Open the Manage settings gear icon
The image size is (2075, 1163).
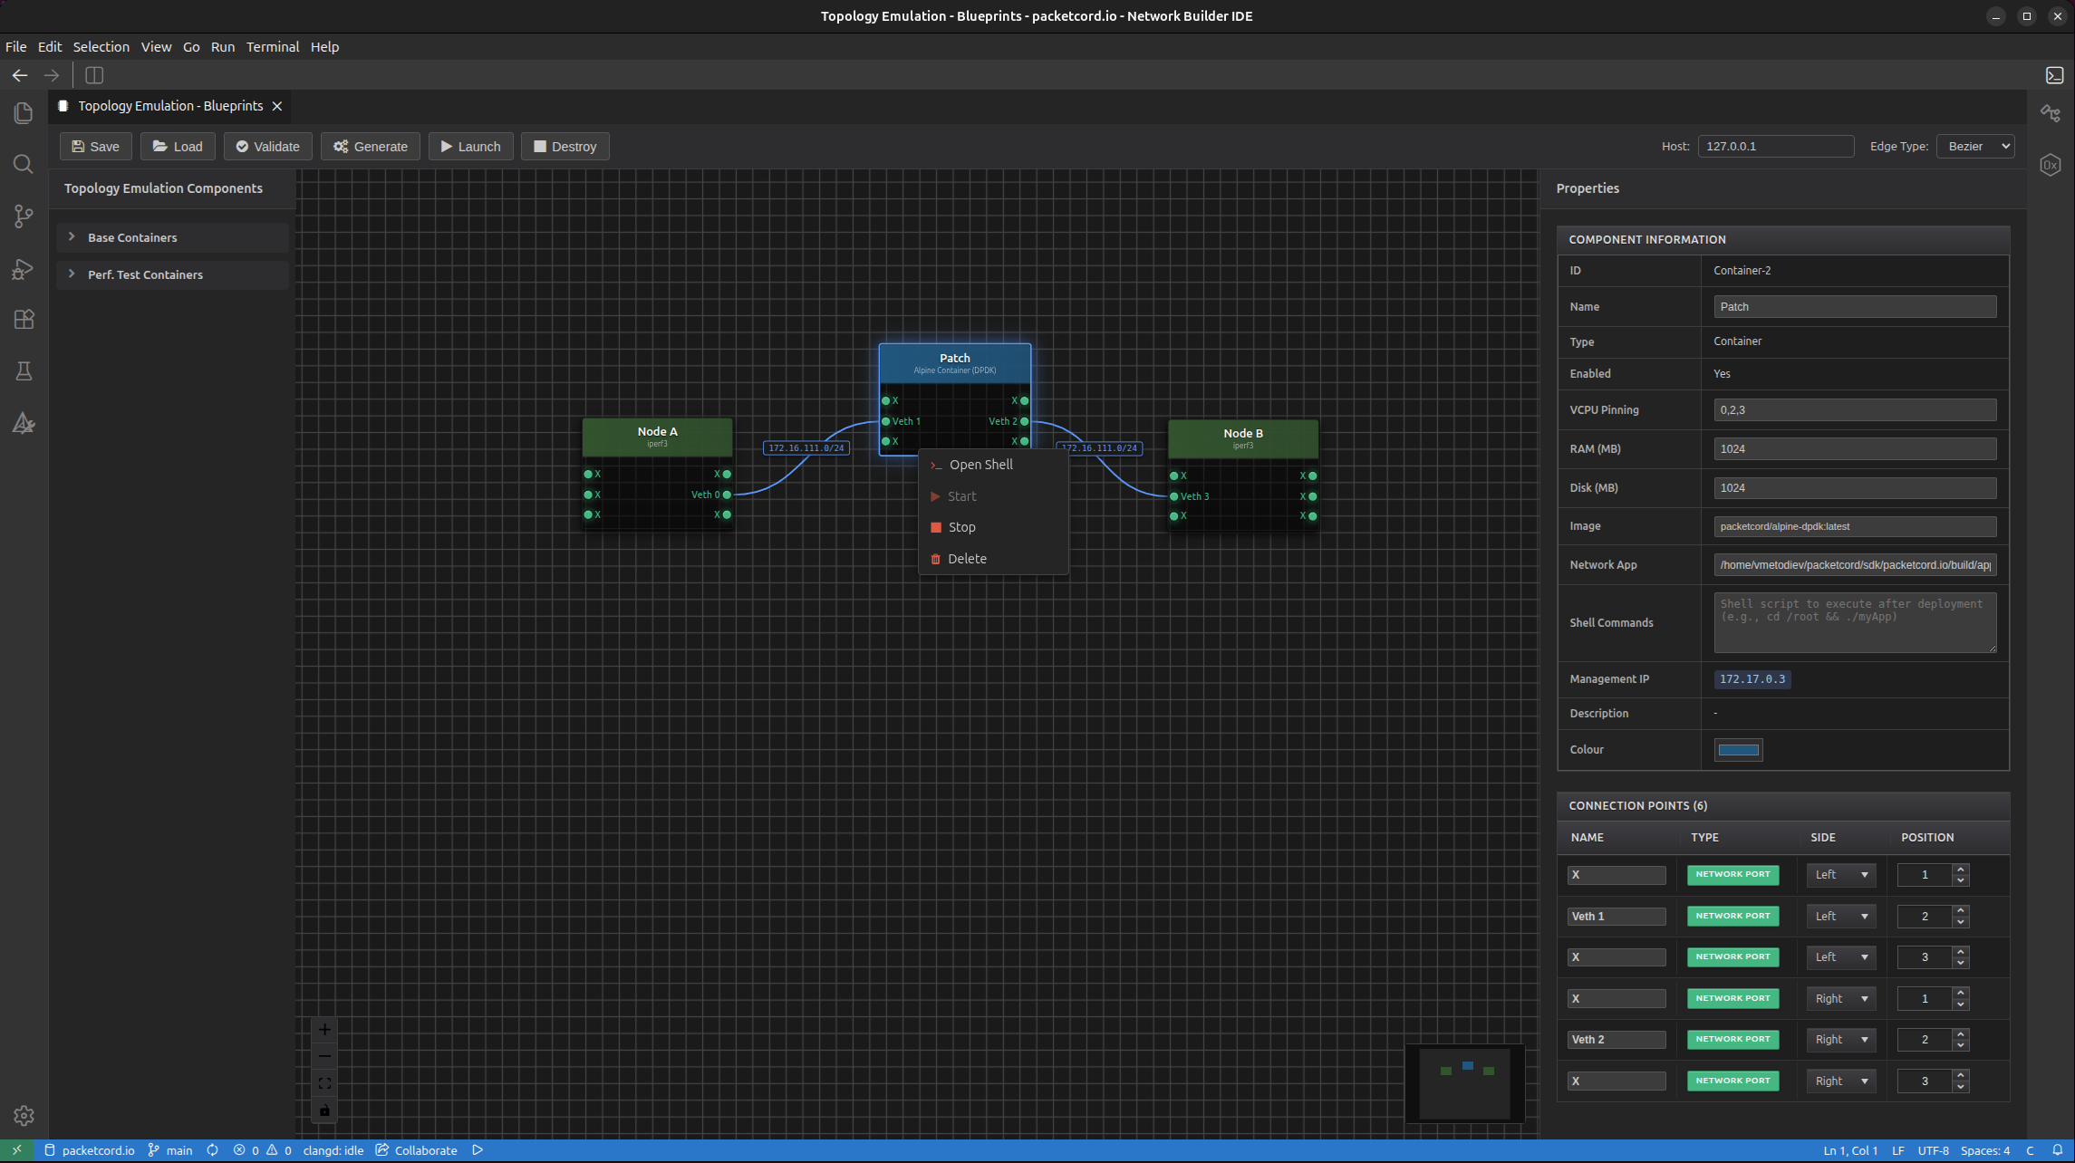pos(24,1116)
